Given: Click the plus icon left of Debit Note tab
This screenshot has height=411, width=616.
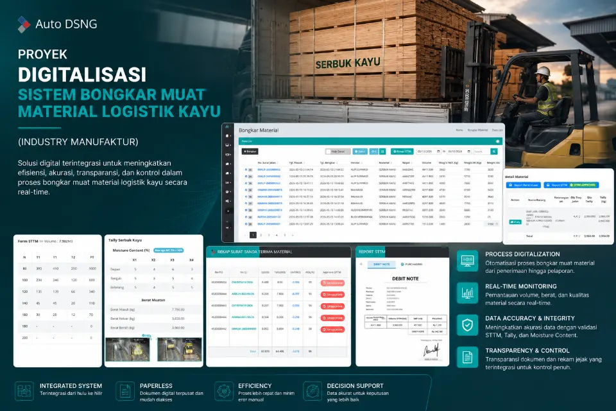Looking at the screenshot, I should 361,264.
